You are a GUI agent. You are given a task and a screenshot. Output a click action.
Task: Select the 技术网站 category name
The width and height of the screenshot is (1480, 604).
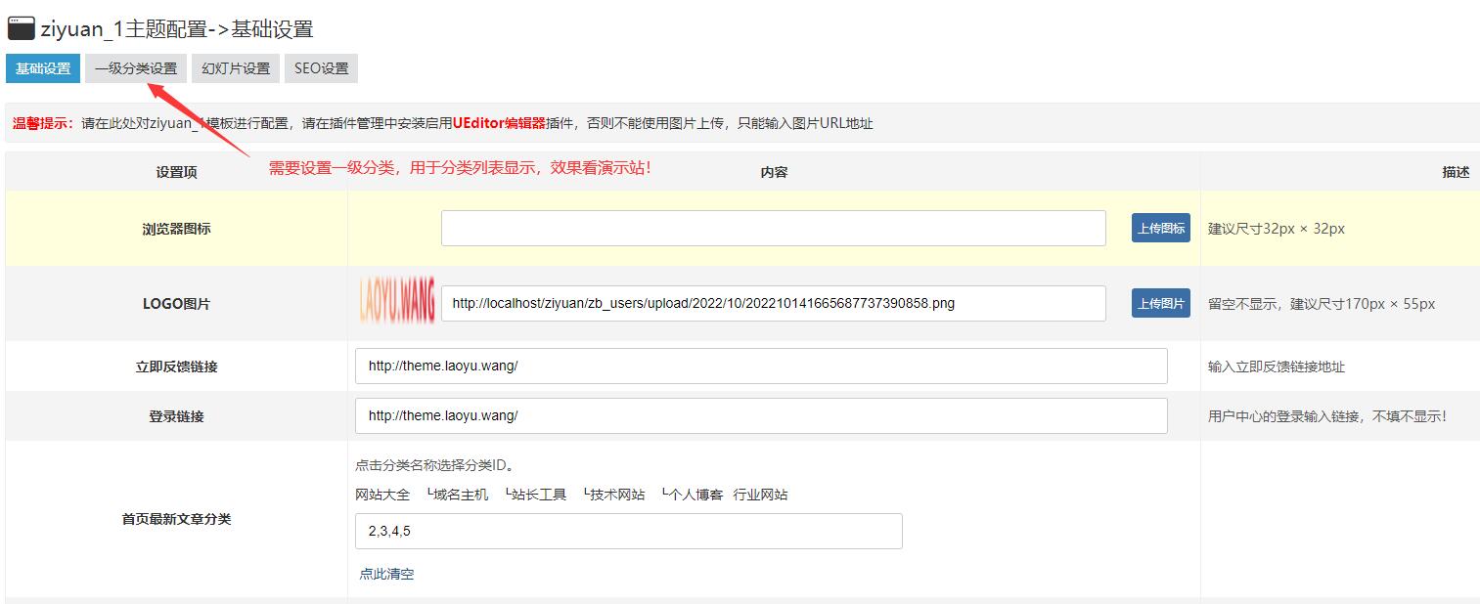click(617, 495)
